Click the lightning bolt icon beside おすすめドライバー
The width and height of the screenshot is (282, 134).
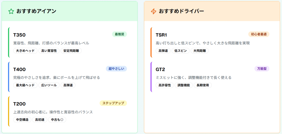(x=153, y=12)
